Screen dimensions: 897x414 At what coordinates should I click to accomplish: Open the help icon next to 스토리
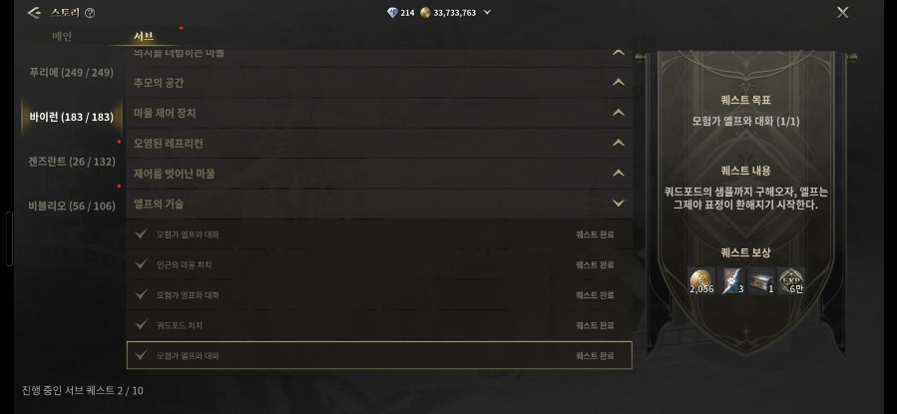coord(90,13)
